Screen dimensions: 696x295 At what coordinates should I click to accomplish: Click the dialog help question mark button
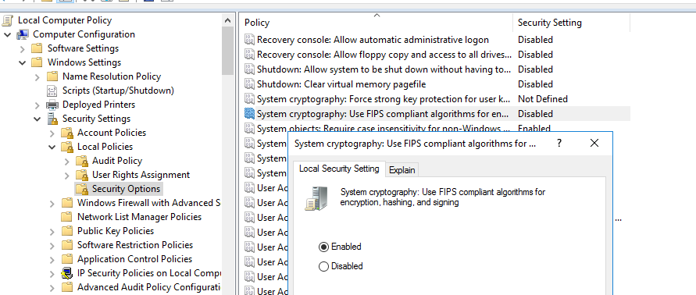[559, 143]
